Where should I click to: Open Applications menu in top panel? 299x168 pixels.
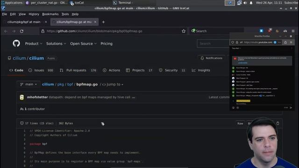(12, 3)
